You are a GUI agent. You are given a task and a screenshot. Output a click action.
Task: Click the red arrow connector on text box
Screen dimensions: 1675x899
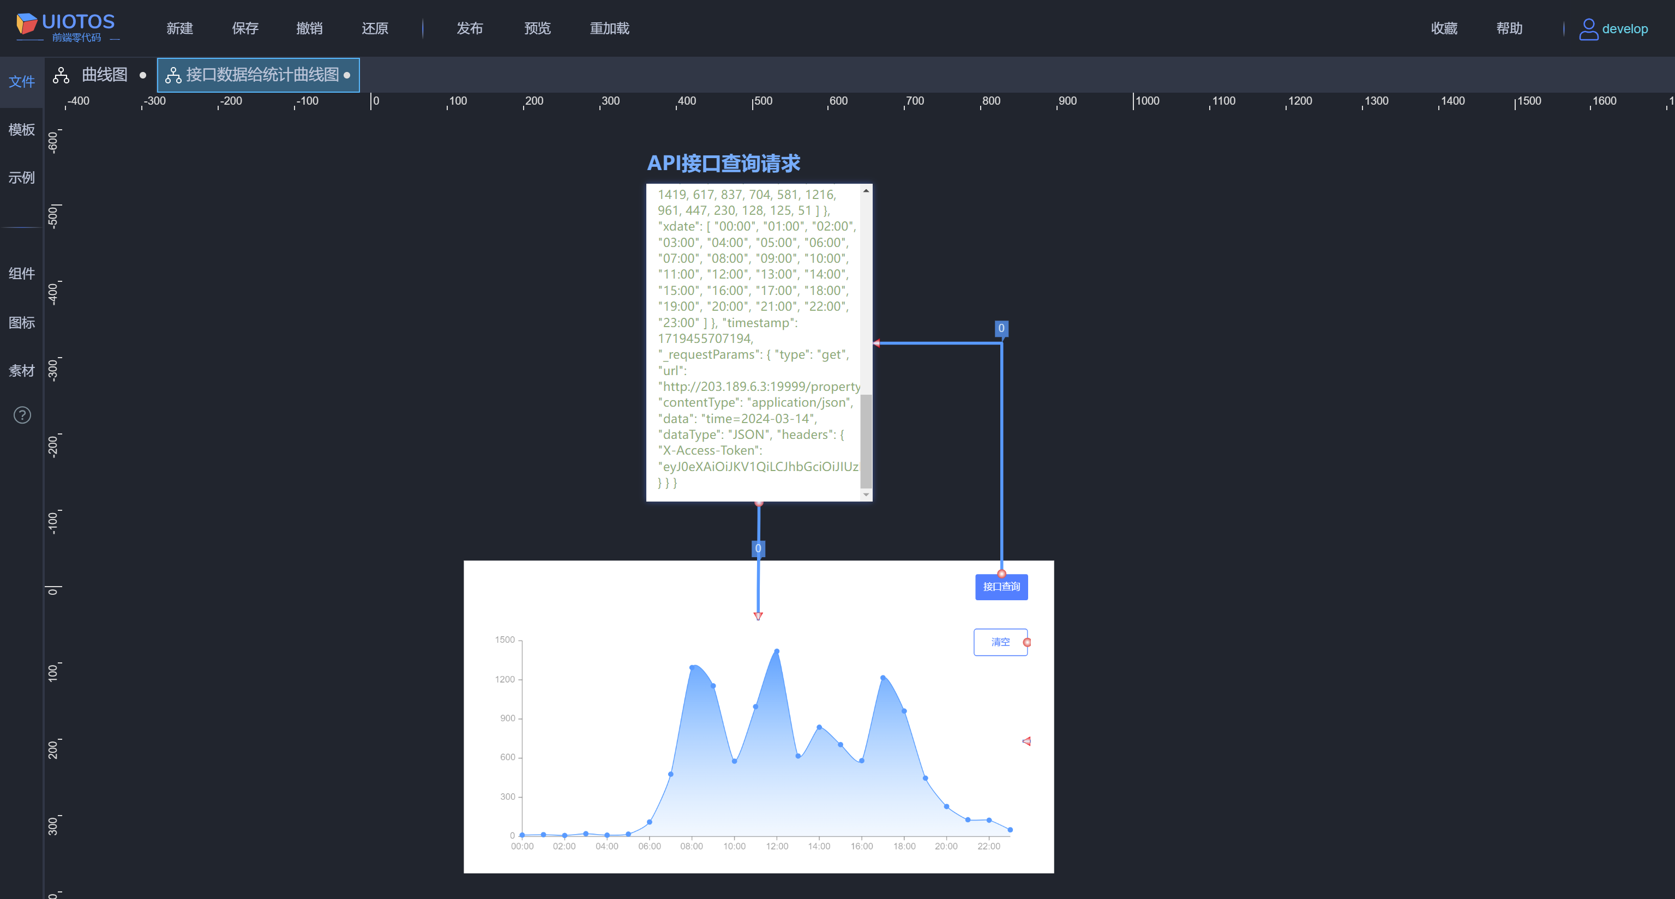coord(876,343)
